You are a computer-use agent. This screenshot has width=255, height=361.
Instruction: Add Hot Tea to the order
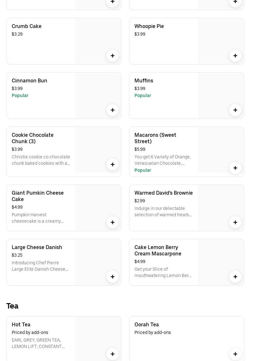tap(113, 354)
